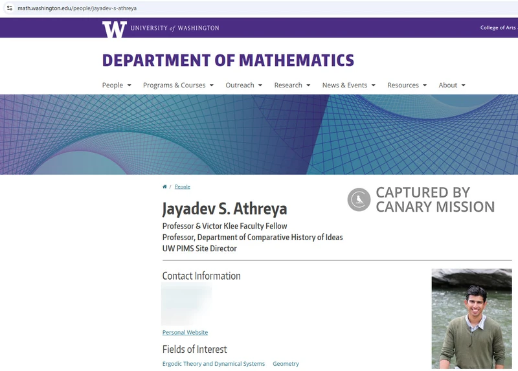Click the University of Washington W logo
The height and width of the screenshot is (371, 518).
115,29
